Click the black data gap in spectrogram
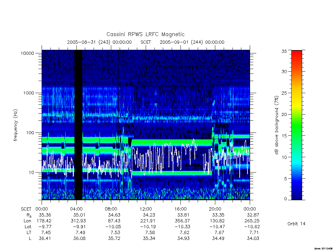Viewport: 333px width, 250px height. tap(78, 125)
